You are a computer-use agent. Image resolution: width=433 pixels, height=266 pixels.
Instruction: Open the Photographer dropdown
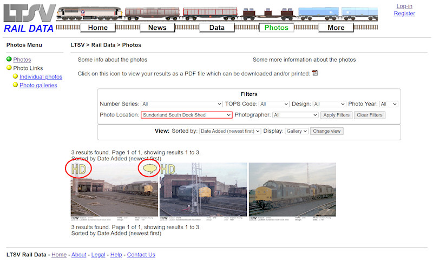click(x=296, y=115)
